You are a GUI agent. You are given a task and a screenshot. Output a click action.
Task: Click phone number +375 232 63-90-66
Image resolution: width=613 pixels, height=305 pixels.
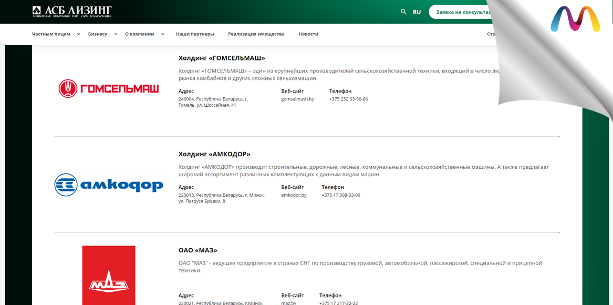point(348,99)
